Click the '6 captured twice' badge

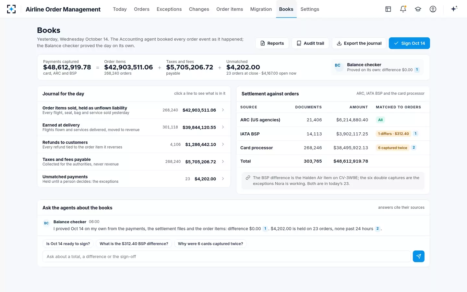coord(392,148)
